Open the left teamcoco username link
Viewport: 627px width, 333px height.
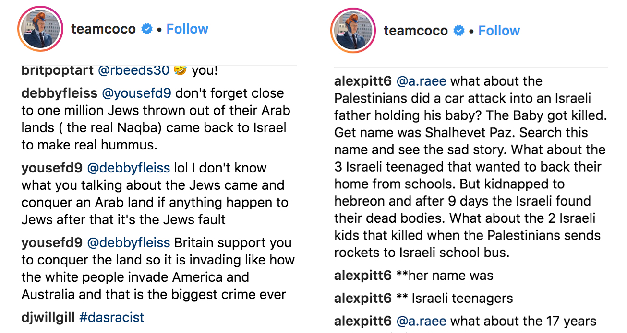click(x=103, y=29)
